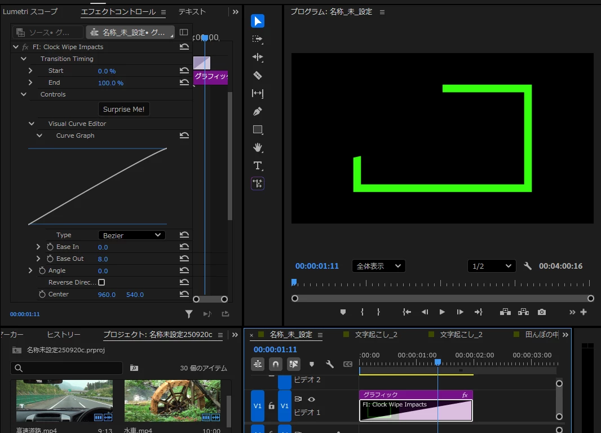Play the program monitor

click(442, 312)
